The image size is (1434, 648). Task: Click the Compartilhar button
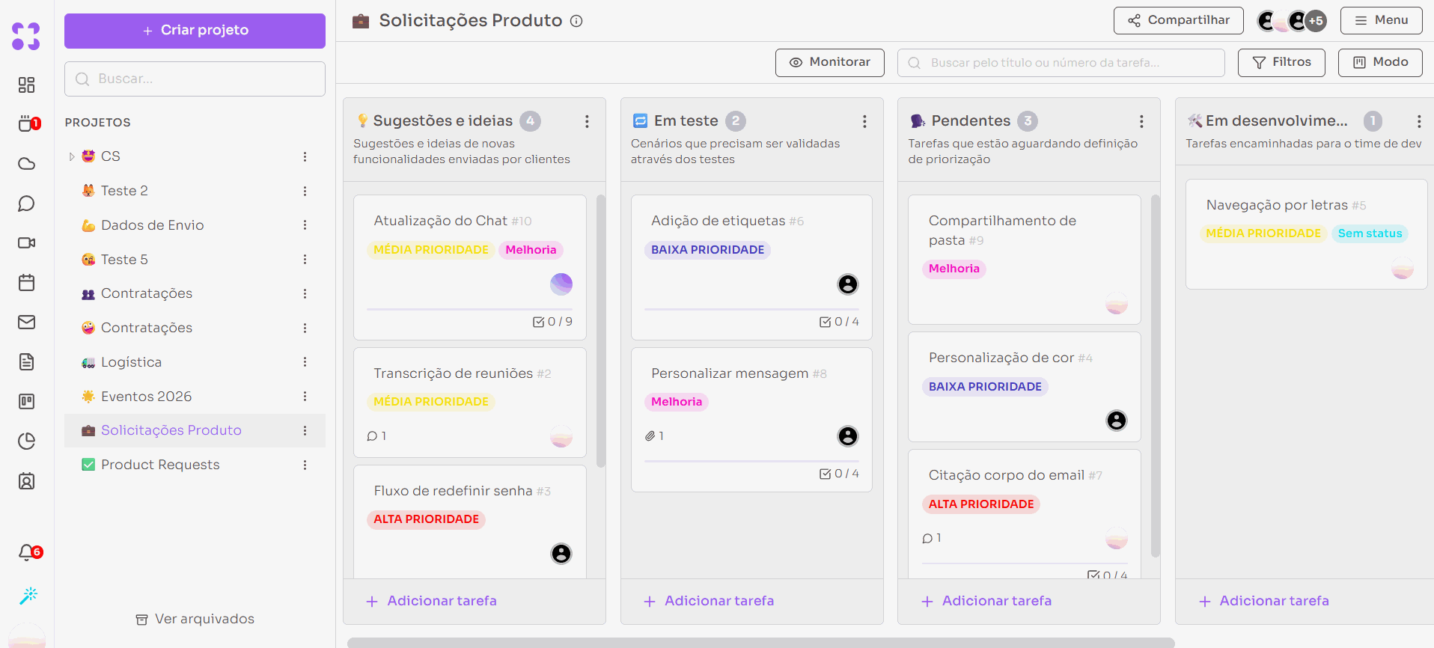1178,20
